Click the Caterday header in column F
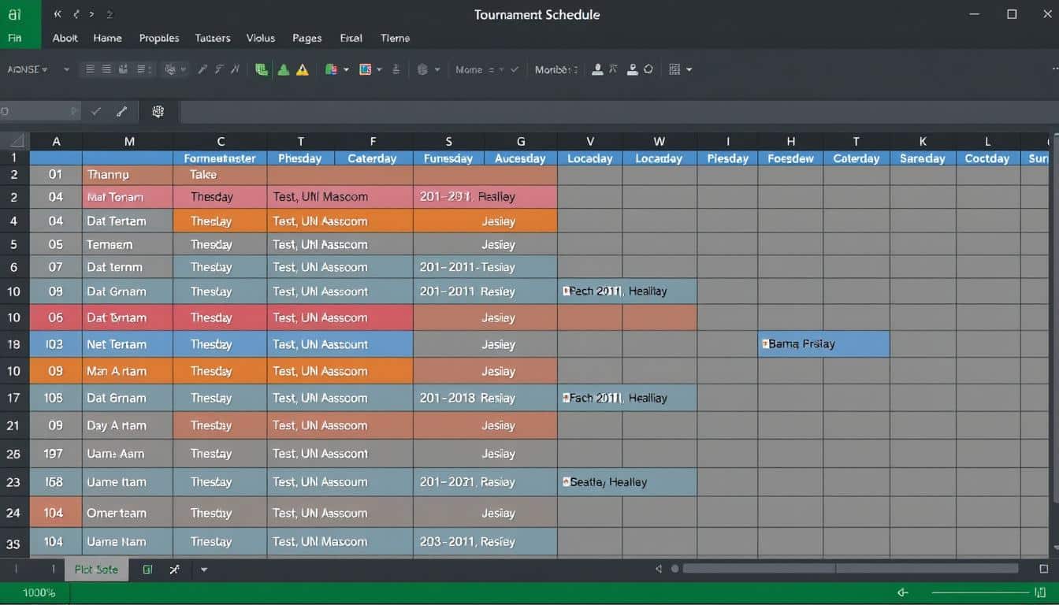The width and height of the screenshot is (1059, 605). pos(372,158)
